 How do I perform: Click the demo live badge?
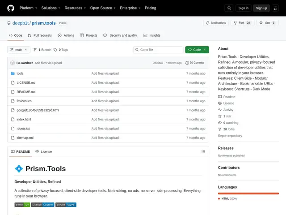[22, 205]
